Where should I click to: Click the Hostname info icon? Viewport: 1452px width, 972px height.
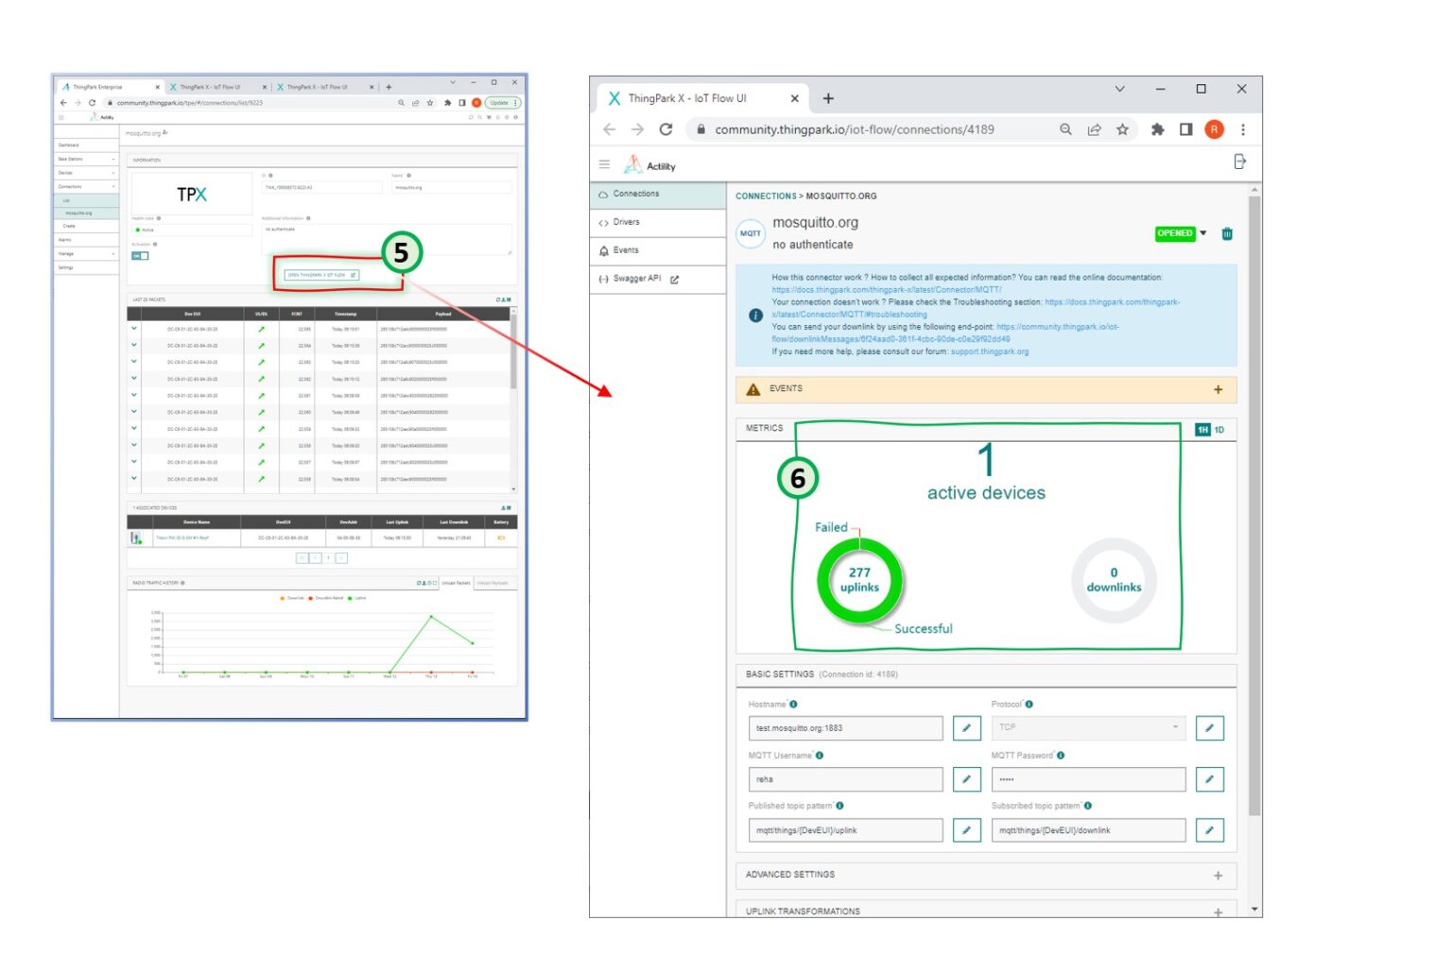pos(793,705)
